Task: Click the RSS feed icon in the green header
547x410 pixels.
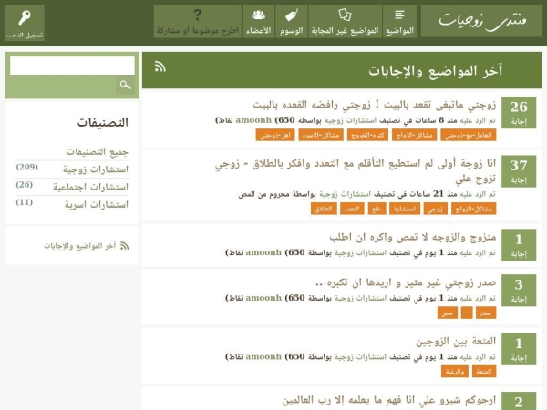Action: click(160, 67)
